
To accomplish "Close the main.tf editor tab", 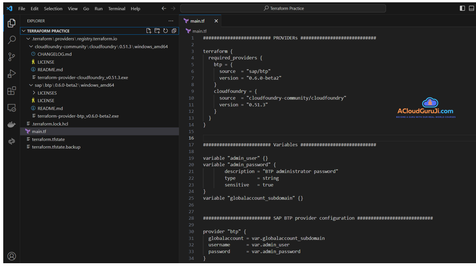I will point(216,21).
